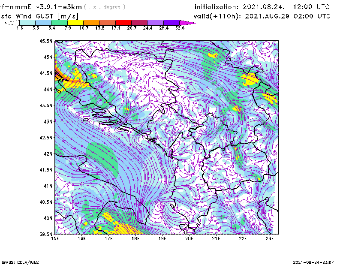This screenshot has width=343, height=265.
Task: Click the 18E longitude label
Action: 135,238
